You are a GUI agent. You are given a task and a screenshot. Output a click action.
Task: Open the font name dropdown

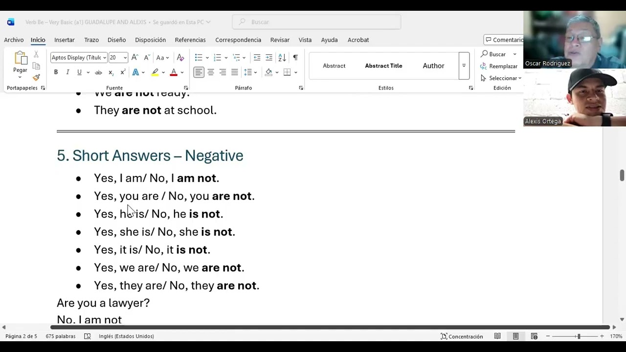[105, 58]
